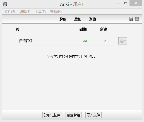The height and width of the screenshot is (122, 144).
Task: Minimize the Anki window
Action: click(118, 4)
